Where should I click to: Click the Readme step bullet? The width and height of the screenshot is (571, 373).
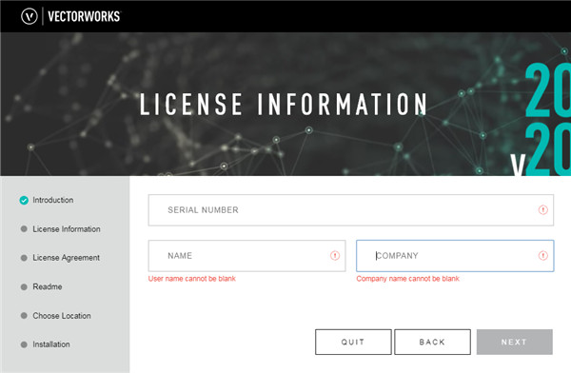pyautogui.click(x=24, y=286)
